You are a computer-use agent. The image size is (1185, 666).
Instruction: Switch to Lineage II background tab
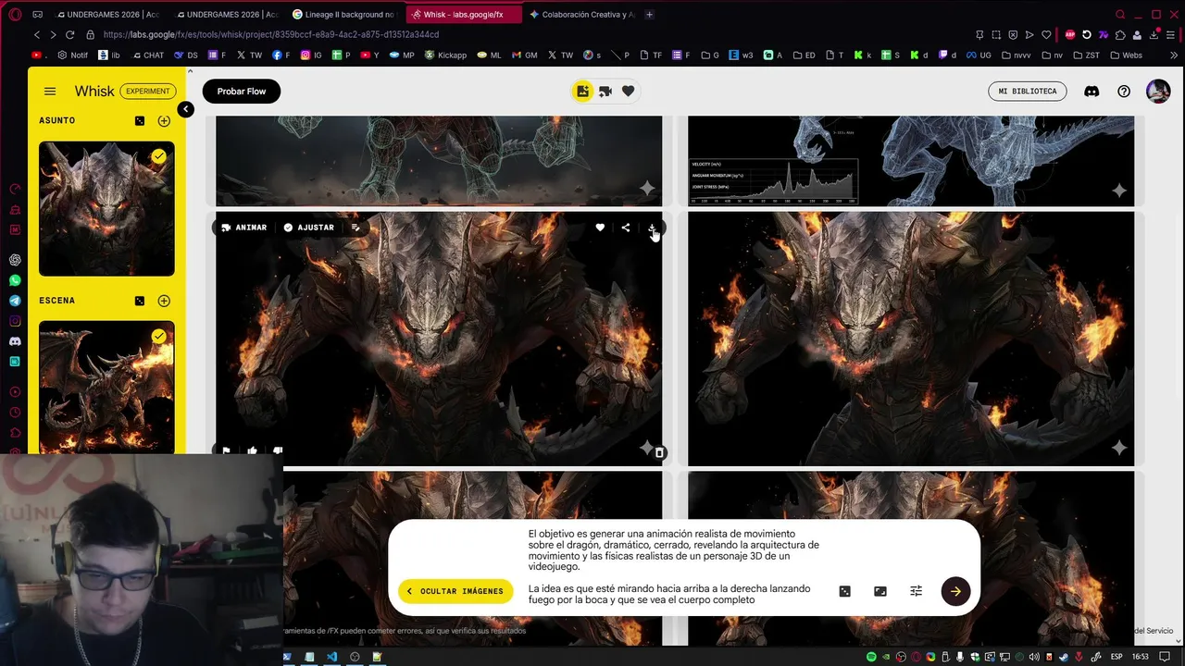coord(343,15)
